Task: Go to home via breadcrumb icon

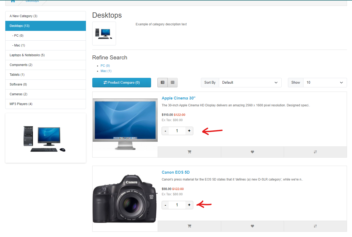Action: (13, 1)
